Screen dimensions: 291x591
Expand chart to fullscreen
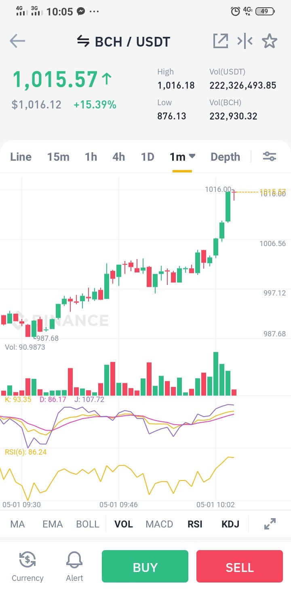[270, 524]
